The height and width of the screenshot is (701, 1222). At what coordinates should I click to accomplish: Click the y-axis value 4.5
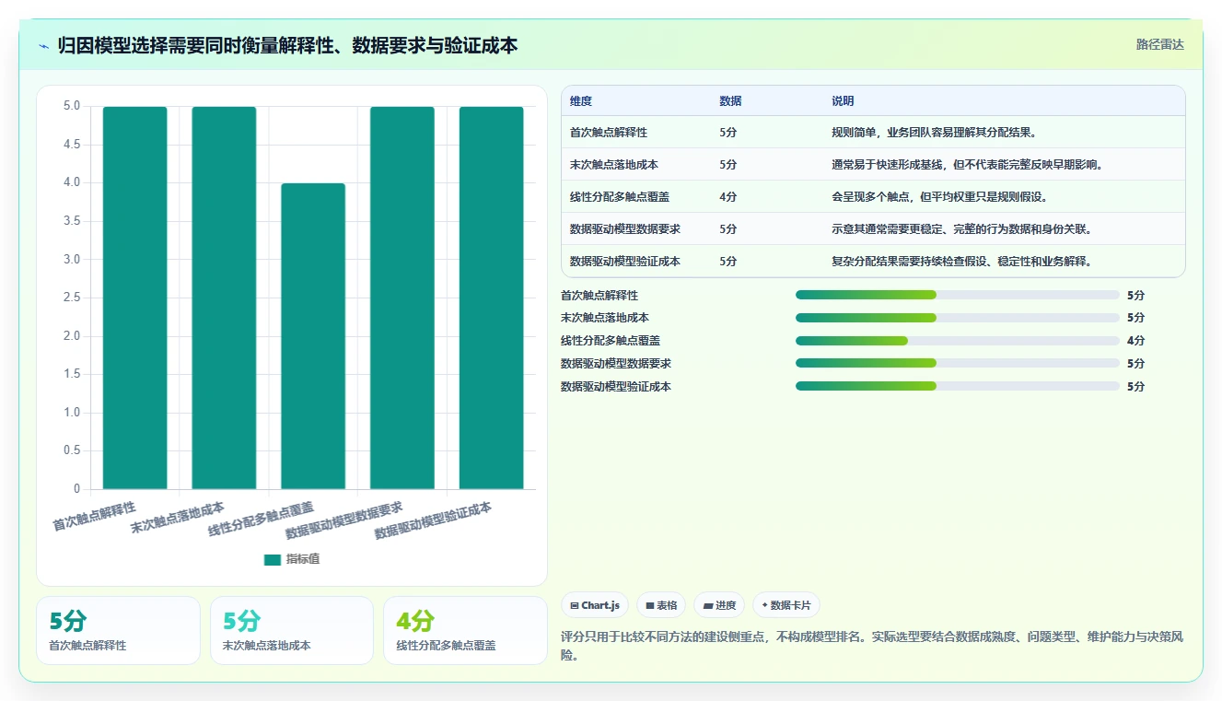[x=70, y=145]
